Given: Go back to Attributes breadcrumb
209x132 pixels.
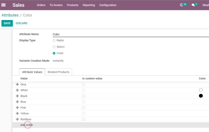Looking at the screenshot, I should (10, 15).
